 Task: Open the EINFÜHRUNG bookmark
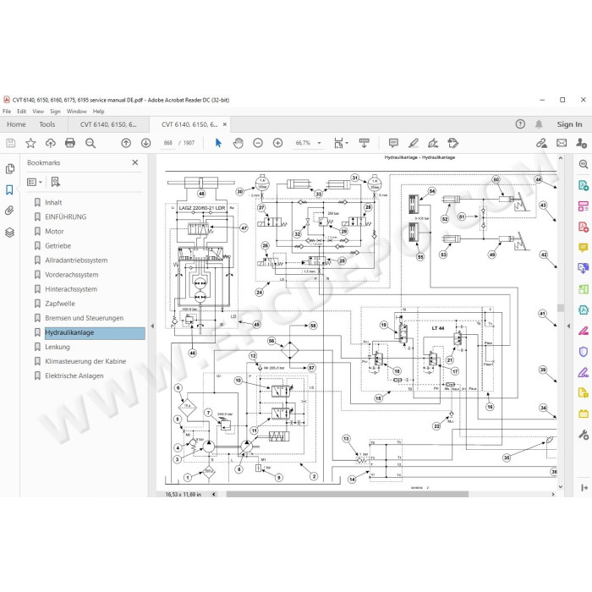point(66,217)
